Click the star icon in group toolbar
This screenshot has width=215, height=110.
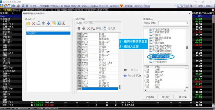click(x=54, y=24)
